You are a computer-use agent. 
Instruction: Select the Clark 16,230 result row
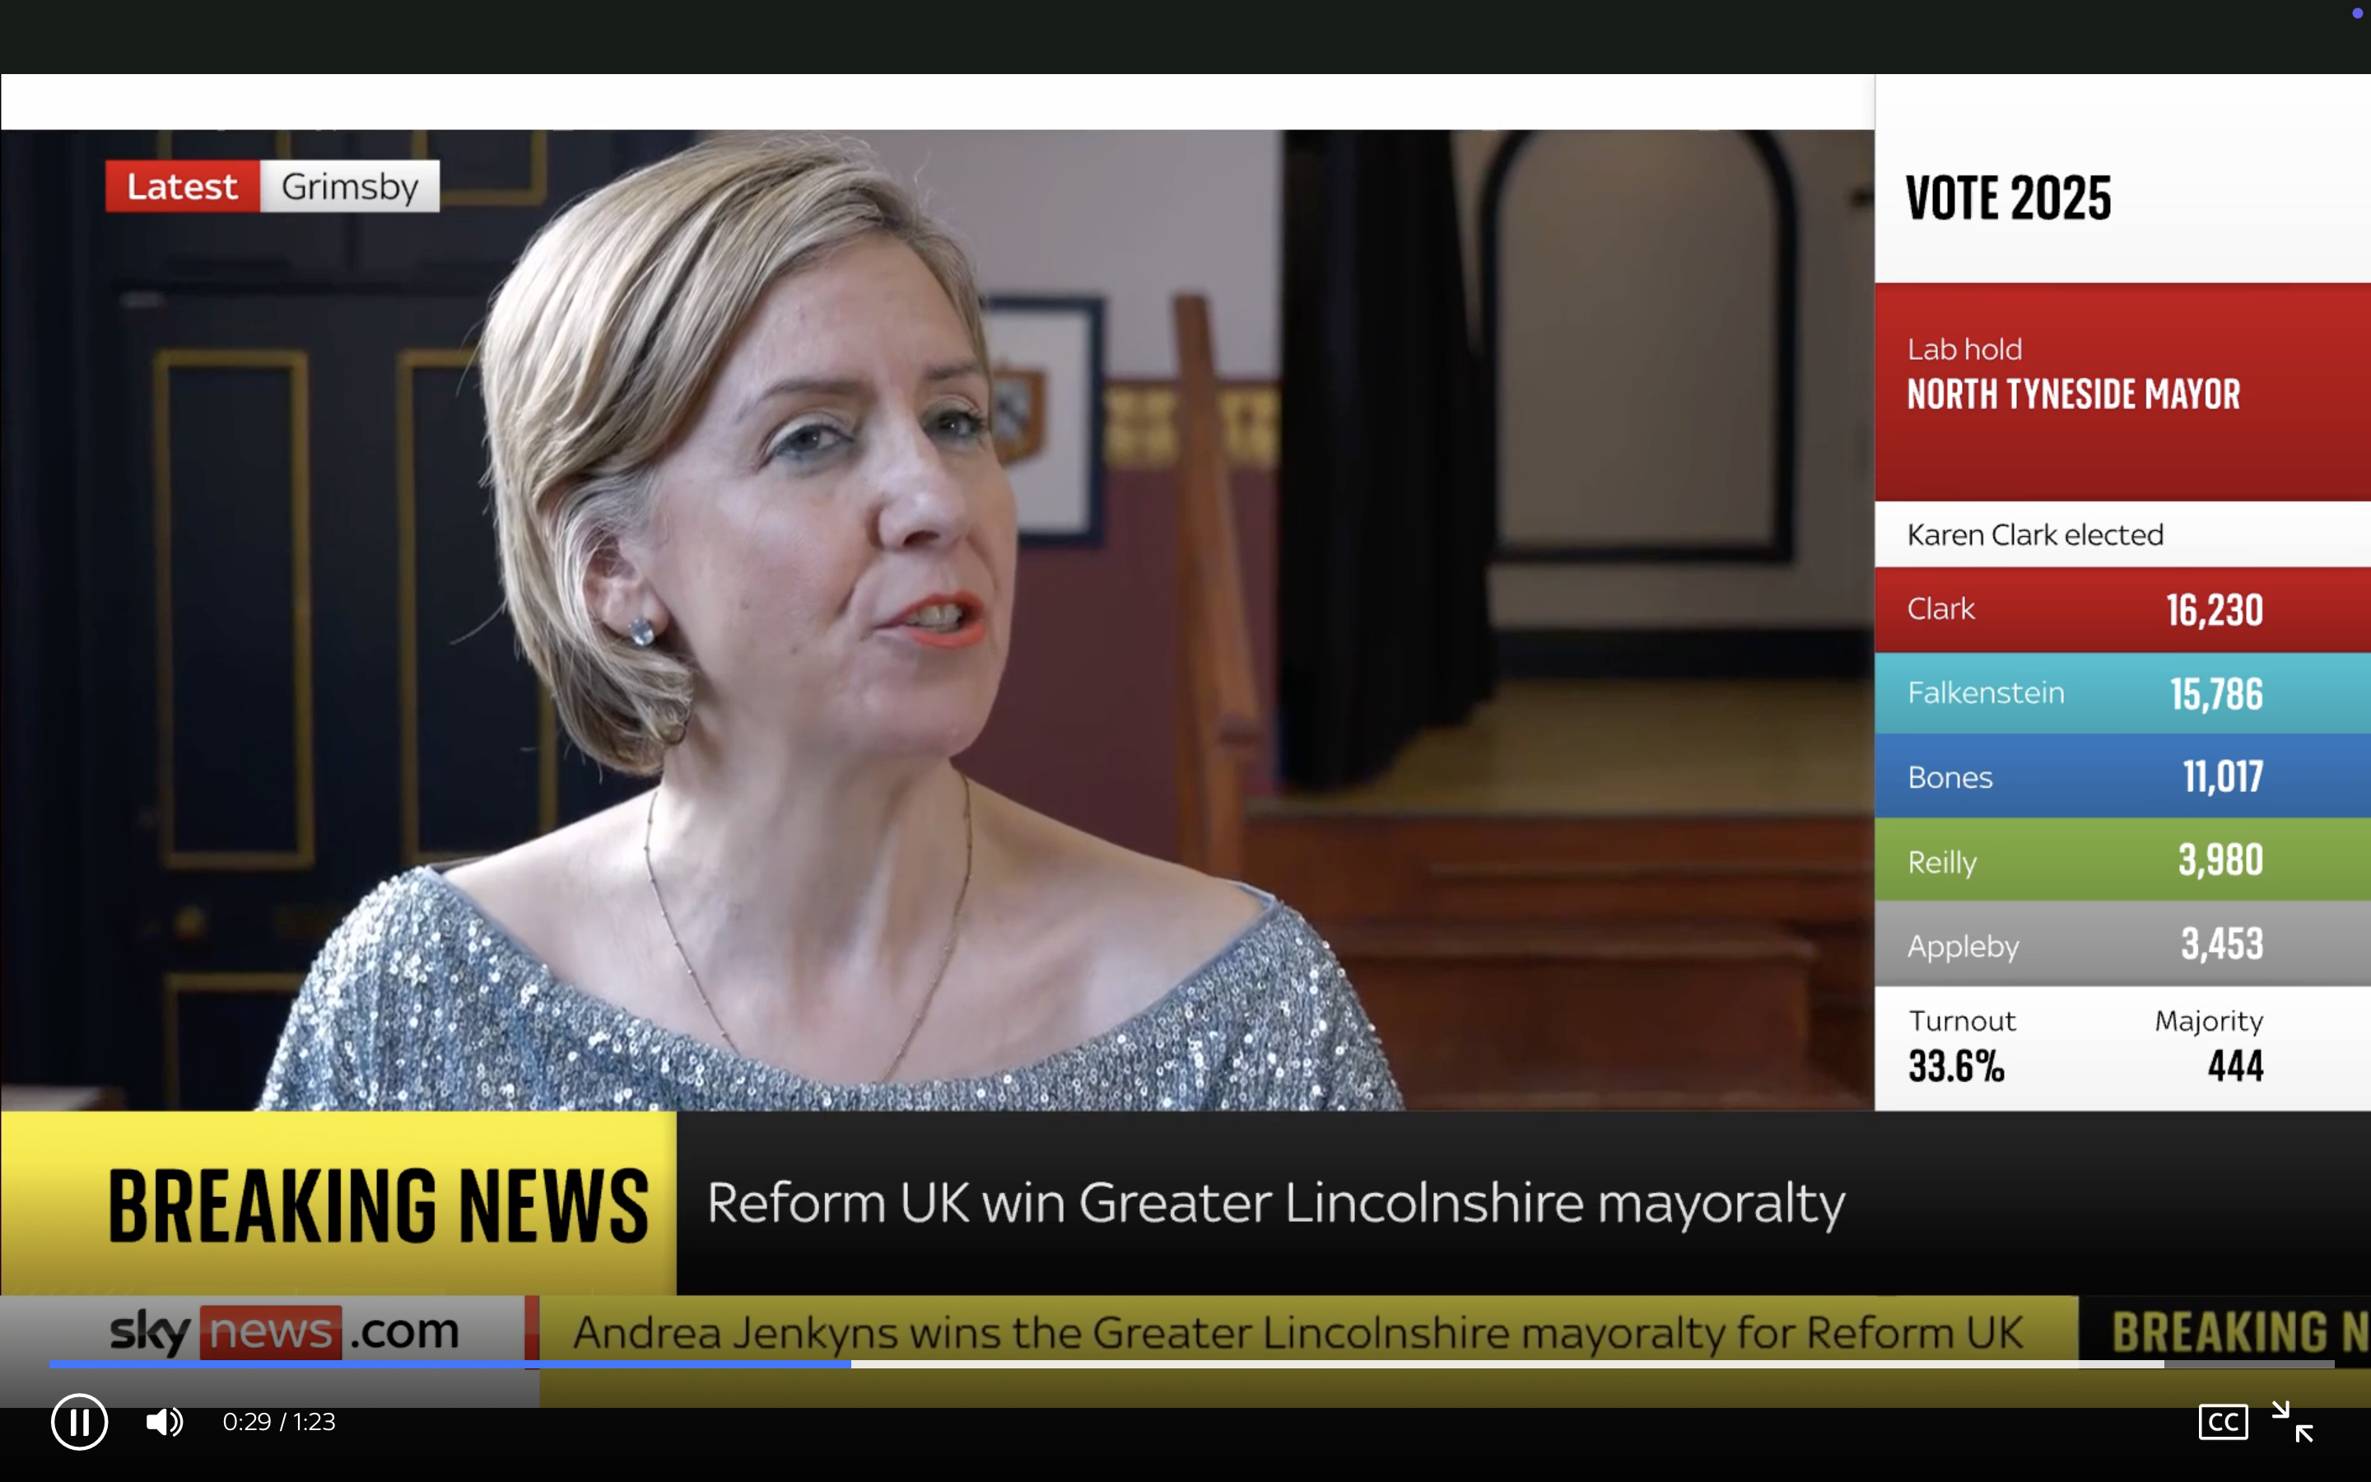pos(2122,608)
